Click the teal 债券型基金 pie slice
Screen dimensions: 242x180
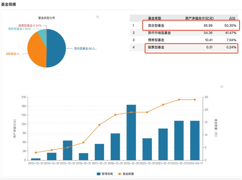point(42,34)
